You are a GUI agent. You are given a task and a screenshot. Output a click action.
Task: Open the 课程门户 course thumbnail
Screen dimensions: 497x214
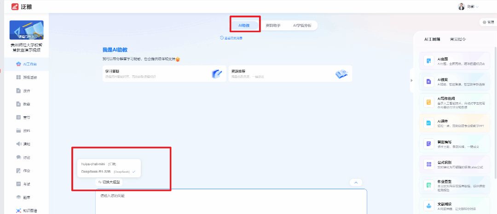[x=27, y=30]
